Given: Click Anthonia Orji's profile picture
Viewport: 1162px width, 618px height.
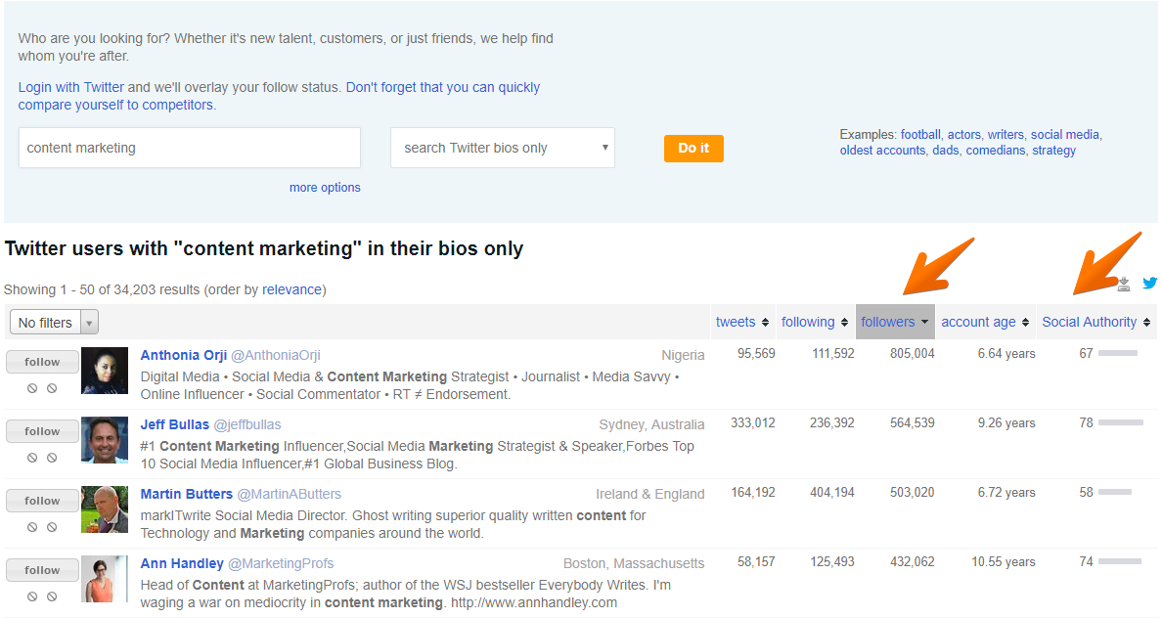Looking at the screenshot, I should click(105, 371).
